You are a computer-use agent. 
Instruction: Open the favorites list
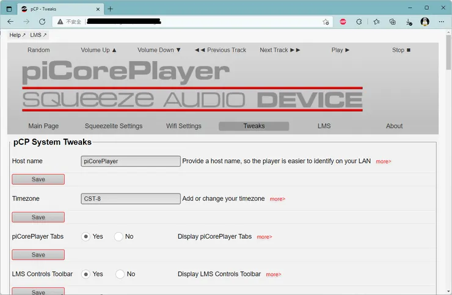376,21
